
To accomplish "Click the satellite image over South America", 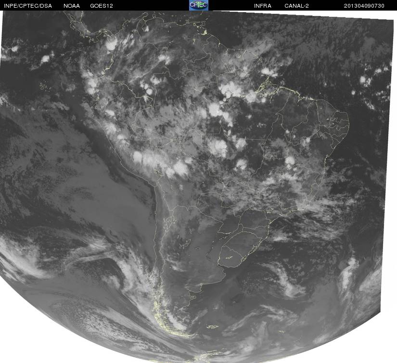I will tap(198, 187).
